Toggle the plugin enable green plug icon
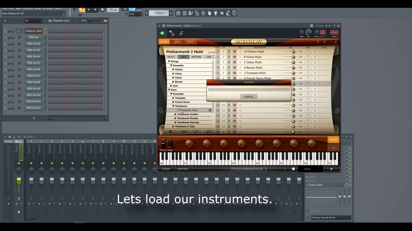The height and width of the screenshot is (231, 412). tap(162, 33)
